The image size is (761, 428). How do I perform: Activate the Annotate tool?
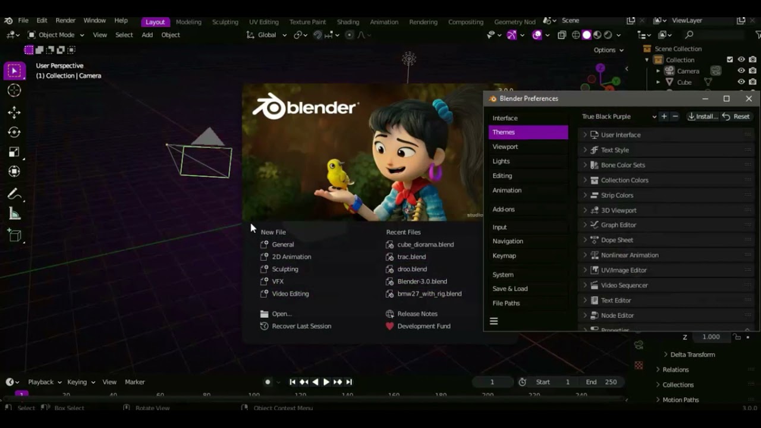click(x=14, y=194)
